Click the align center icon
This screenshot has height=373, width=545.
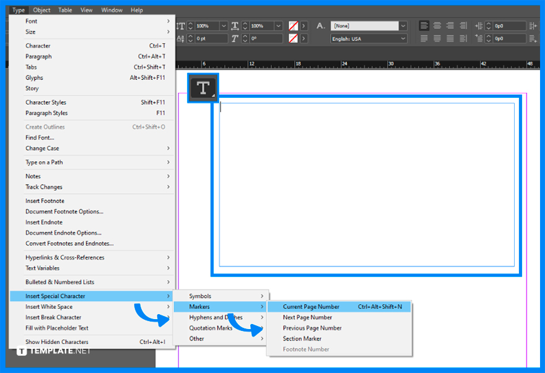coord(437,25)
